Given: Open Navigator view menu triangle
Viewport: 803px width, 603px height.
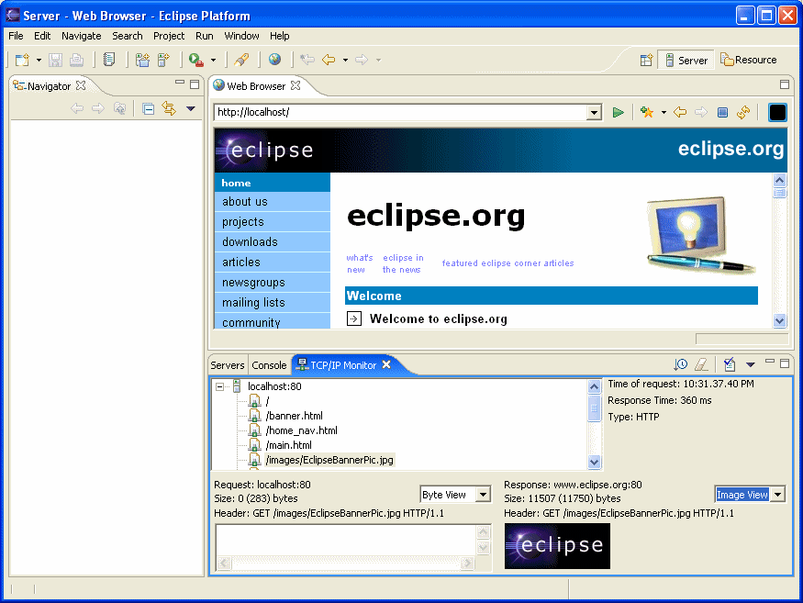Looking at the screenshot, I should (191, 108).
